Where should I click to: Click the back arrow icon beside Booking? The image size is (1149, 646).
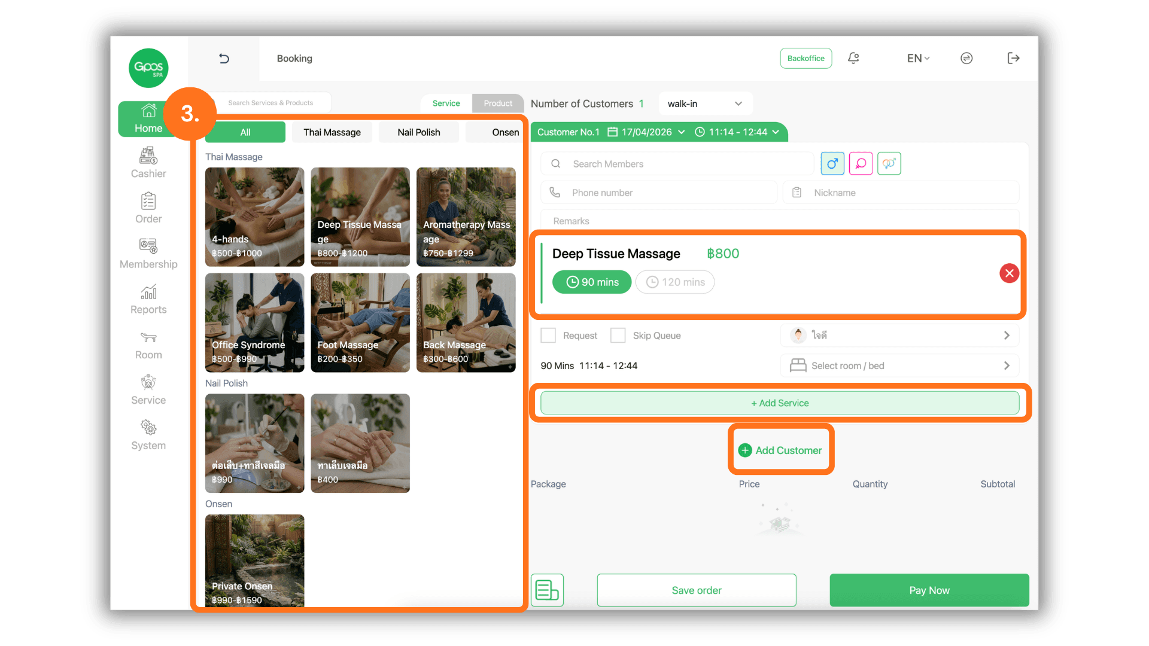224,58
